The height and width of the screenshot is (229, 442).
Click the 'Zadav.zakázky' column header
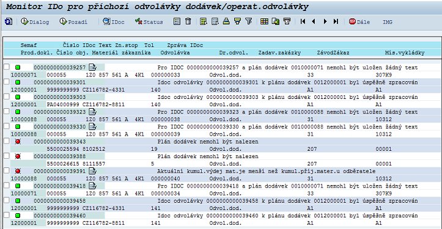279,53
